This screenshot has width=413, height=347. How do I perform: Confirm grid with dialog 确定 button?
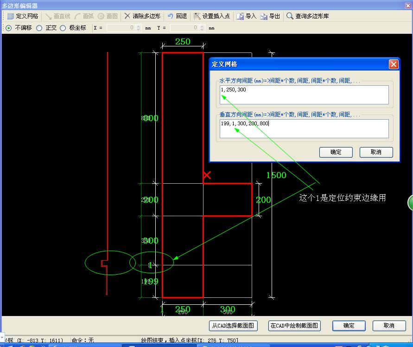(336, 152)
